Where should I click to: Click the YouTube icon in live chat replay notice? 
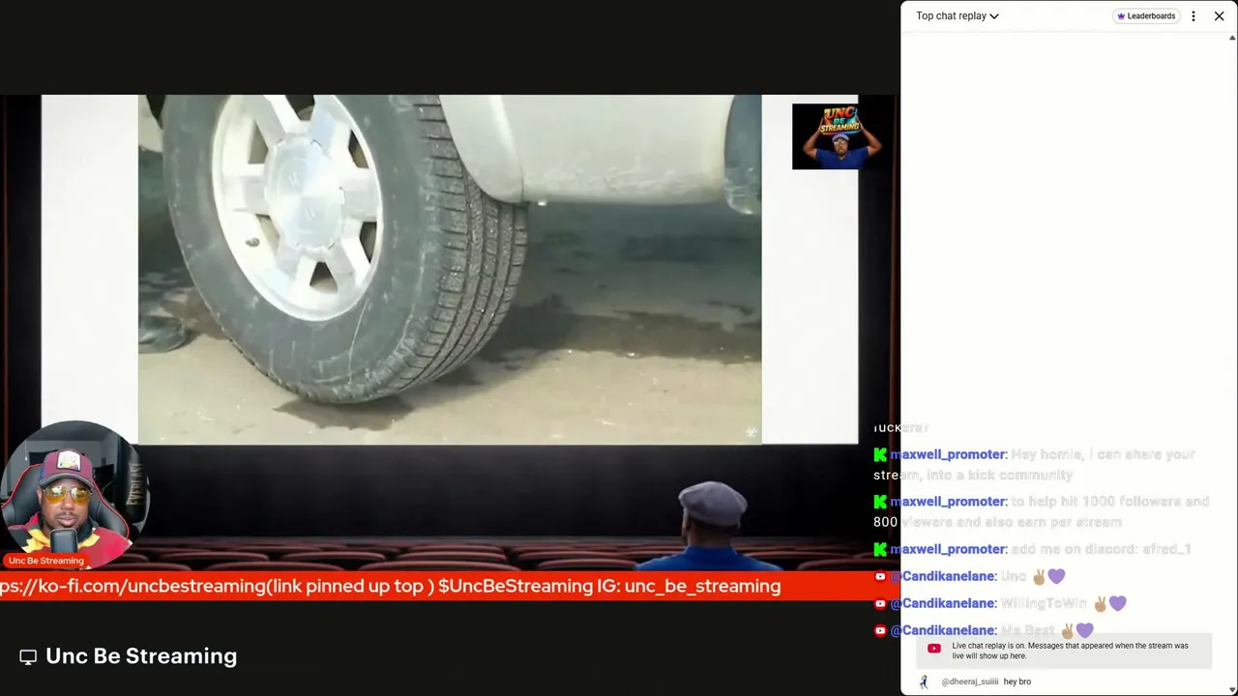(x=934, y=649)
